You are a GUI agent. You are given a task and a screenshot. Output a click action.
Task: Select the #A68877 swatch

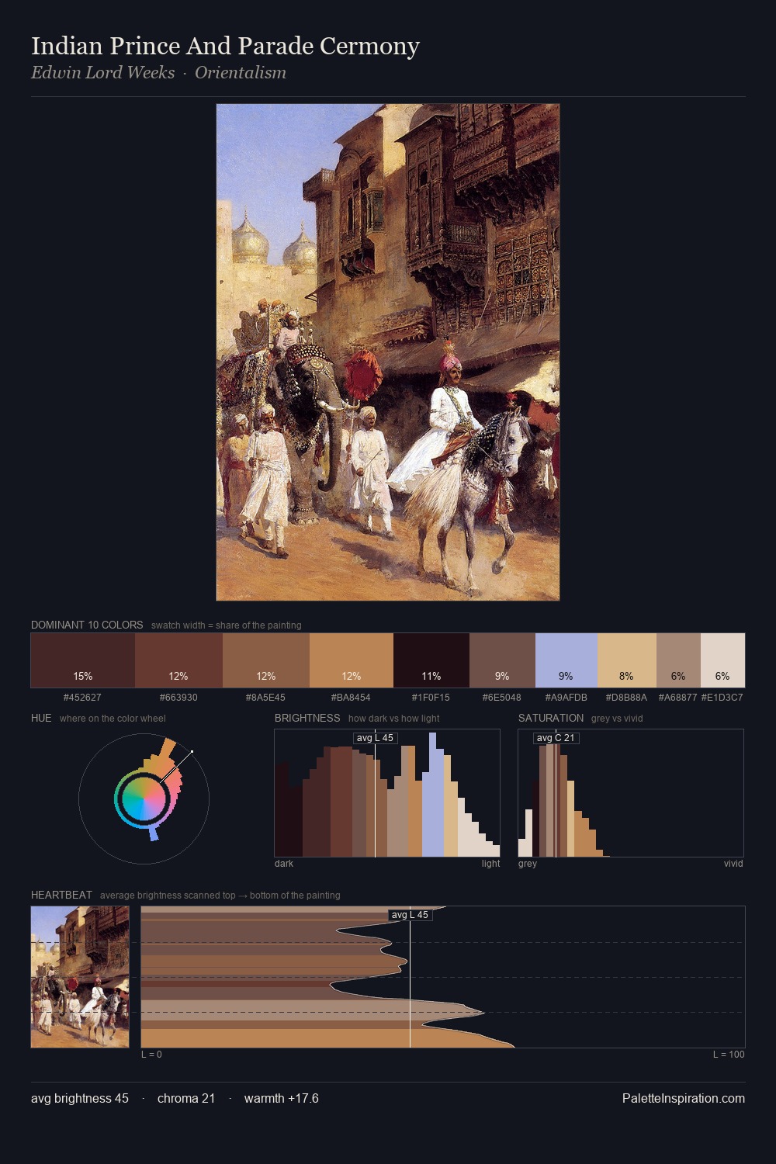coord(678,660)
